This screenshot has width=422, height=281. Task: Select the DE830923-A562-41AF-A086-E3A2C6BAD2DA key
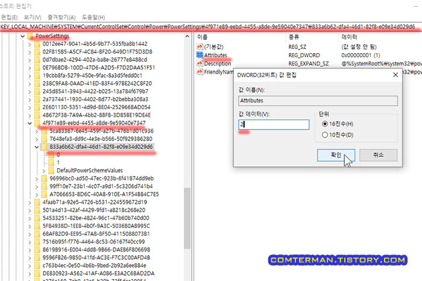pyautogui.click(x=98, y=274)
